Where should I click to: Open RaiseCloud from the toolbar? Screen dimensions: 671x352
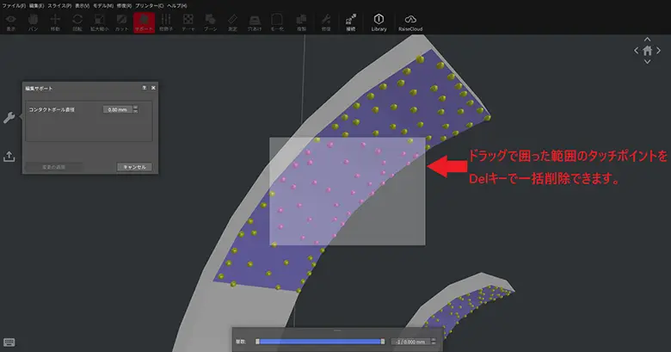point(409,21)
